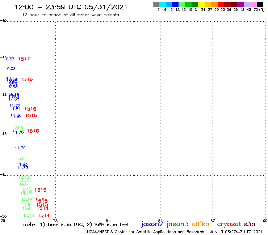Click the 'NOAA/NESDIS Center for Satellite Applications and Research' credit
This screenshot has height=235, width=268.
pos(146,232)
